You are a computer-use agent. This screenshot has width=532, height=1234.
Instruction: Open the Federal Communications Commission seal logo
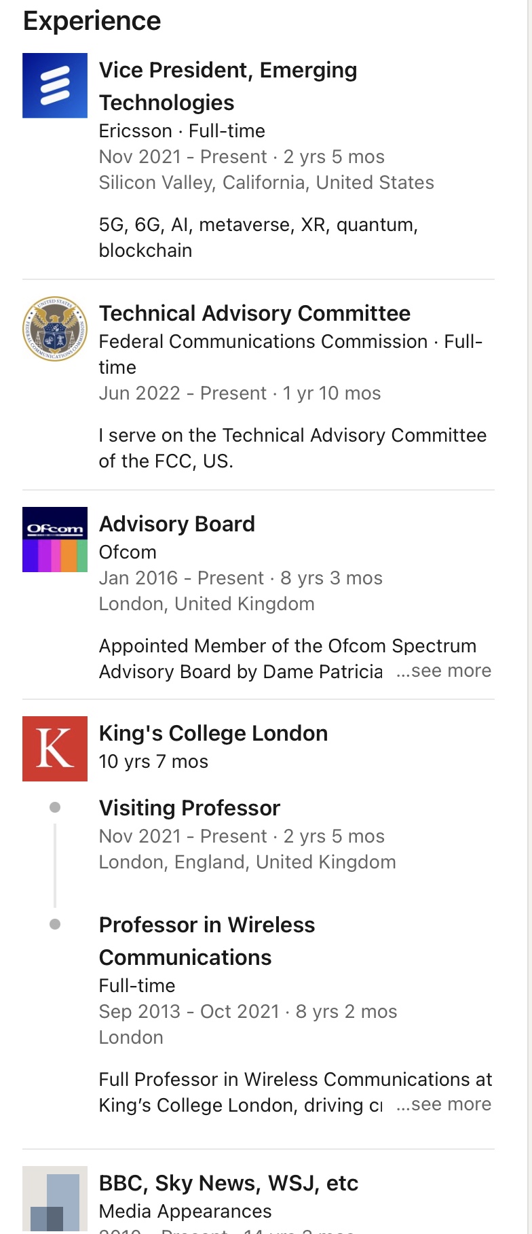click(x=55, y=329)
